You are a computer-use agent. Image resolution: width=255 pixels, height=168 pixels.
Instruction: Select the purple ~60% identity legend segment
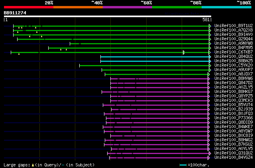point(127,7)
